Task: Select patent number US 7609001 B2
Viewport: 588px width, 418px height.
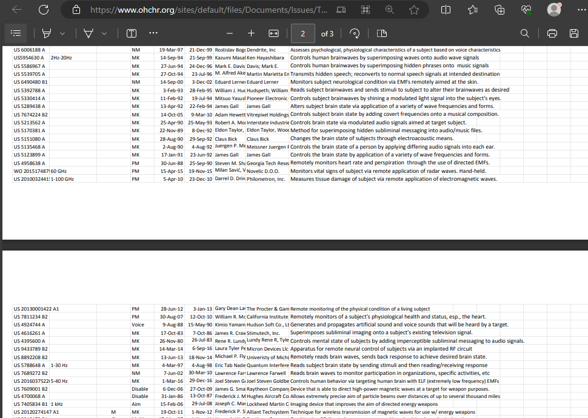Action: coord(31,389)
